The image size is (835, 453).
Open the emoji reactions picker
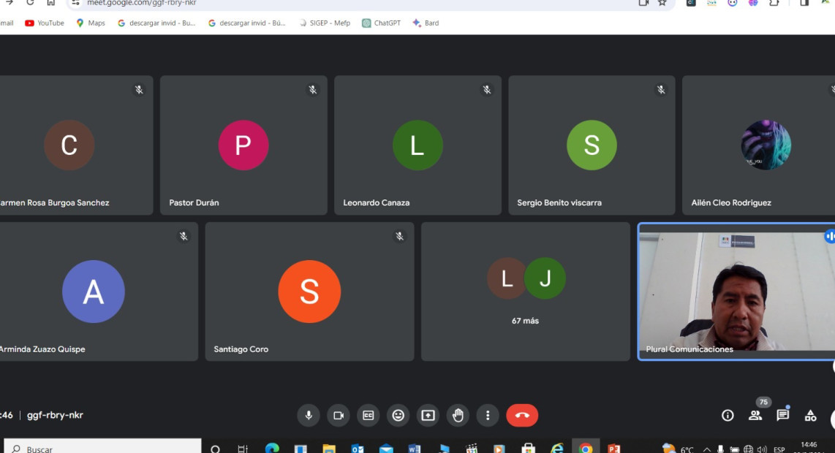pyautogui.click(x=398, y=416)
